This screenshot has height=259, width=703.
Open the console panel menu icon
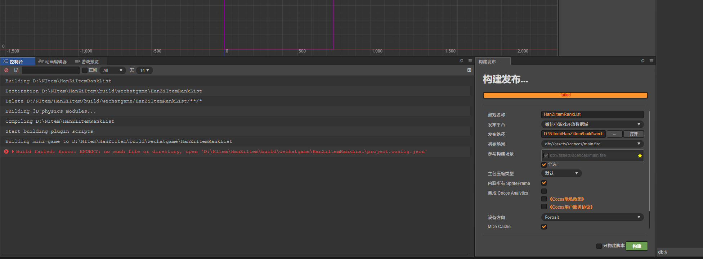[470, 61]
